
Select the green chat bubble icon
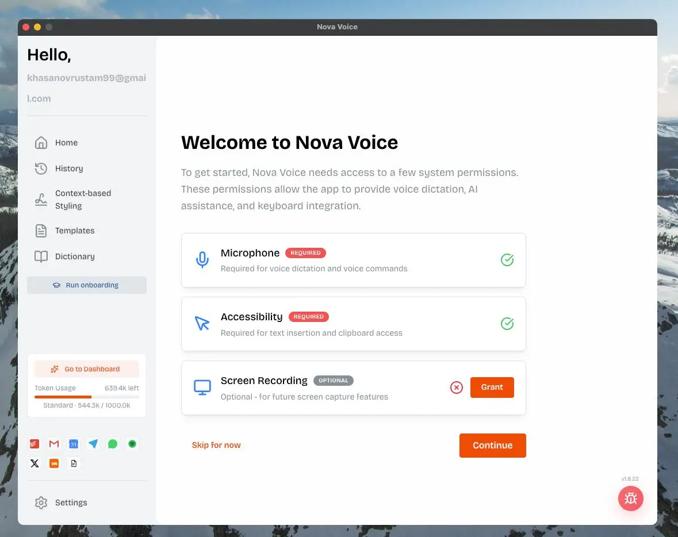click(112, 444)
